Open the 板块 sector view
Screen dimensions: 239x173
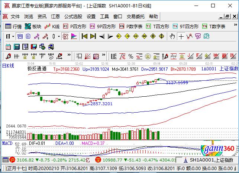tap(33, 26)
